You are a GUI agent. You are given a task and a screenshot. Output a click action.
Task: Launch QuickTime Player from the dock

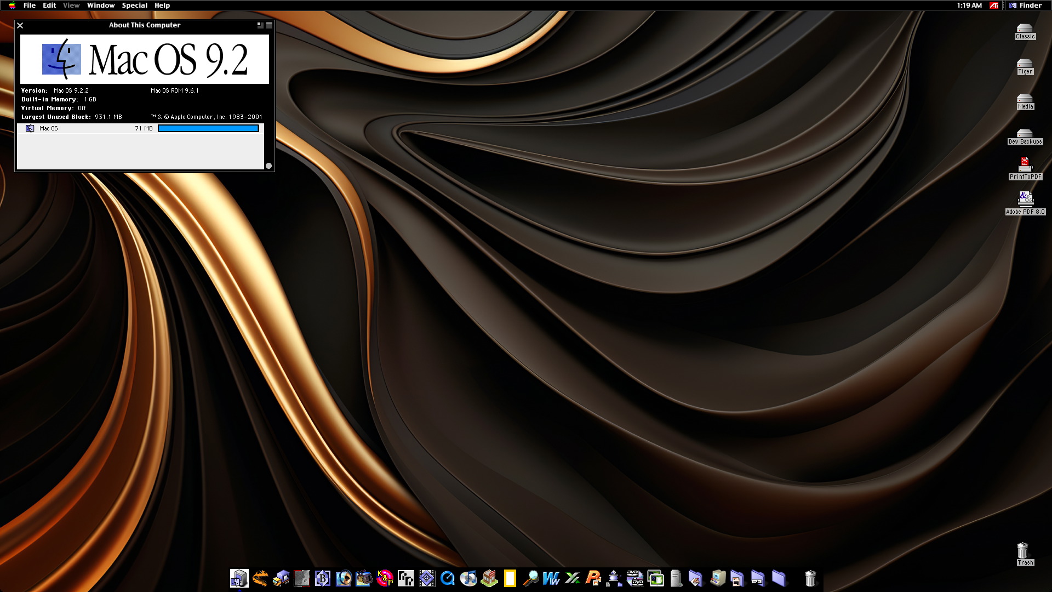448,578
